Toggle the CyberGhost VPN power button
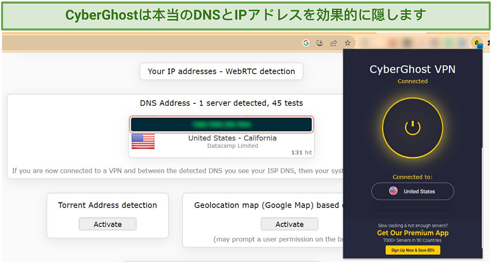 point(412,128)
